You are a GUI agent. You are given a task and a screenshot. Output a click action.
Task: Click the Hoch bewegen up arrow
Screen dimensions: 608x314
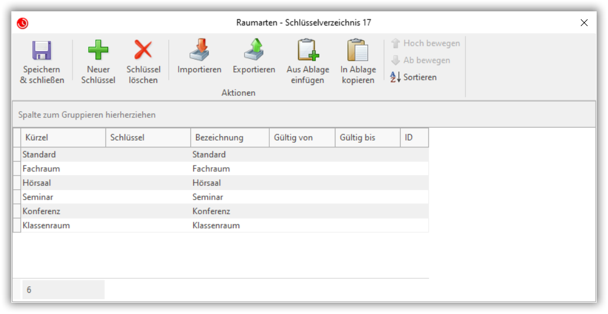click(x=395, y=44)
